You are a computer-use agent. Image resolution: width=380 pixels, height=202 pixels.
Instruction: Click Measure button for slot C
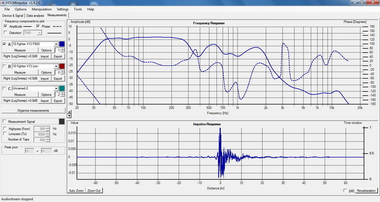[20, 95]
